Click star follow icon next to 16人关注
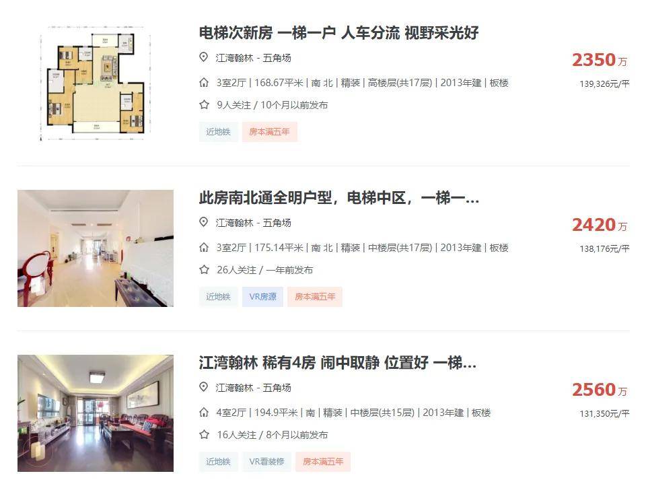646x484 pixels. pos(204,435)
